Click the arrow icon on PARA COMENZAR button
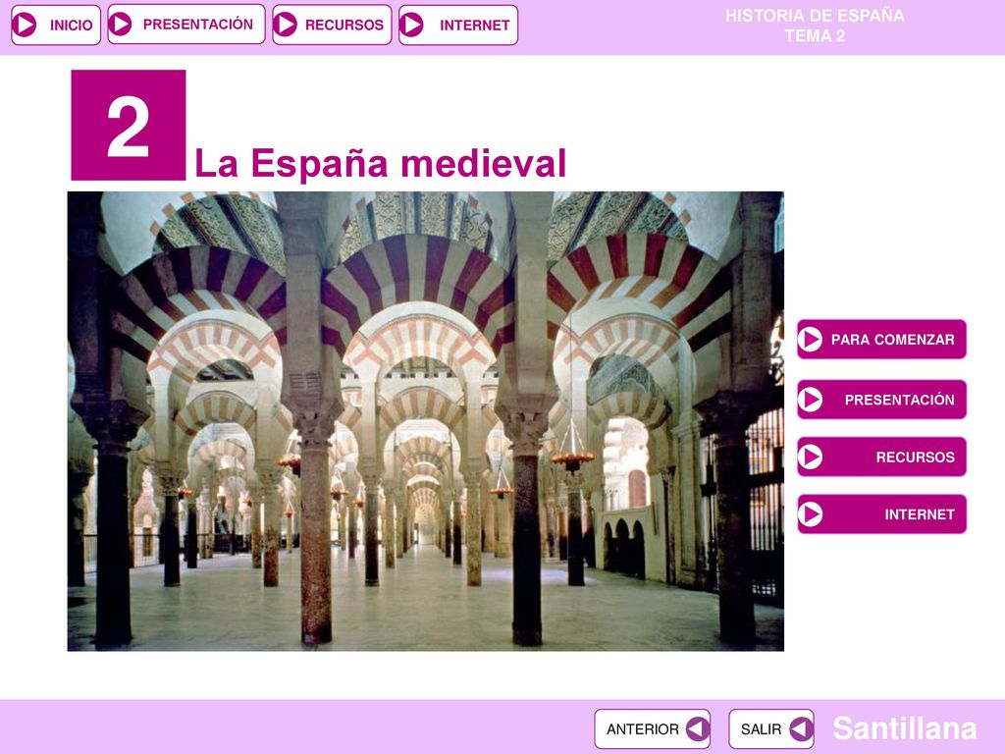The width and height of the screenshot is (1005, 754). [x=811, y=339]
